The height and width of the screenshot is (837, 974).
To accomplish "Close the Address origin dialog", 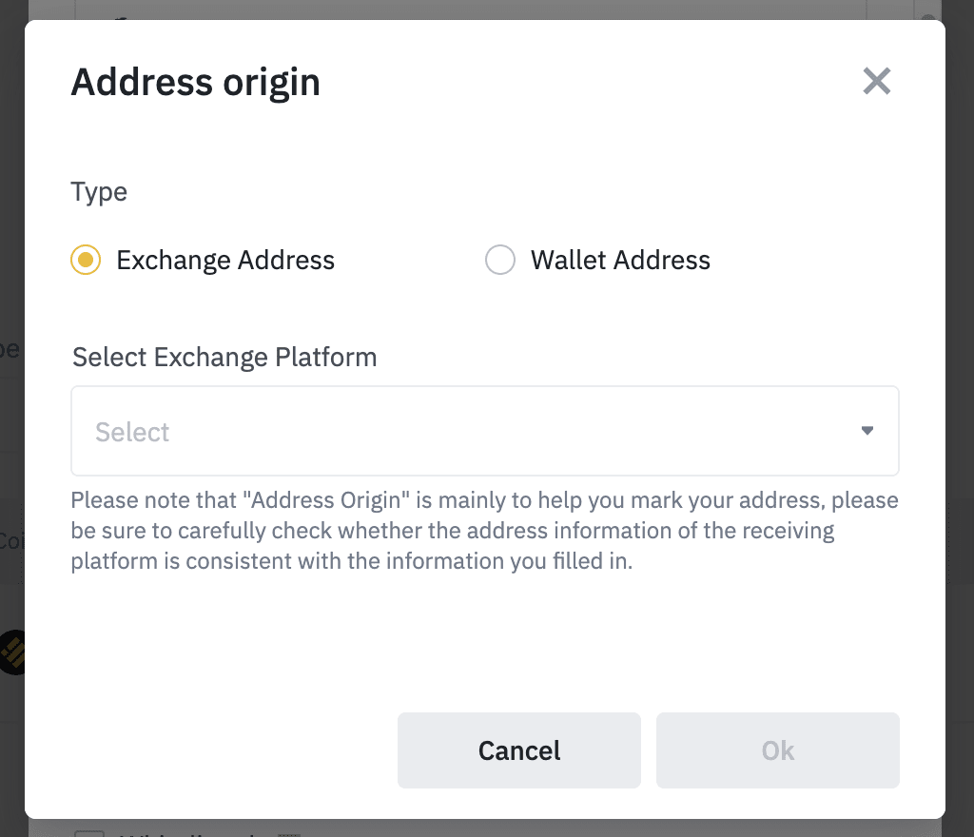I will [876, 82].
